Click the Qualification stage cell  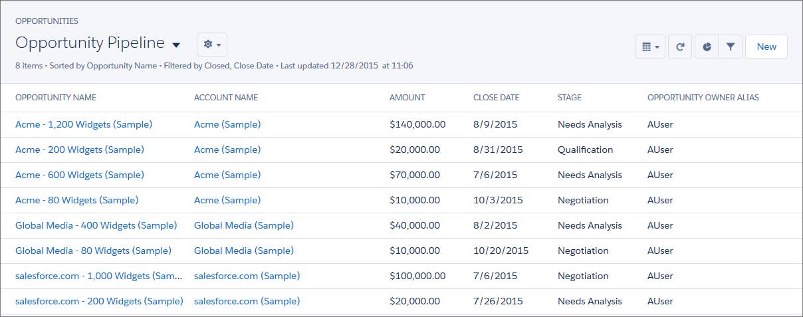(x=586, y=150)
